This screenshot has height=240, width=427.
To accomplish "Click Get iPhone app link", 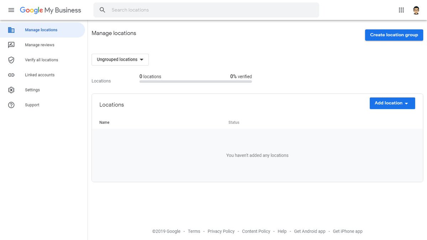I will (x=348, y=231).
